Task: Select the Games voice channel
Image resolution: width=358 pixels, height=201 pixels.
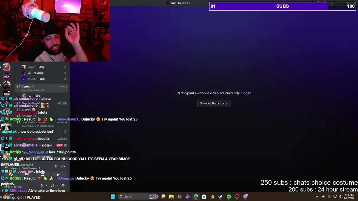Action: 41,88
